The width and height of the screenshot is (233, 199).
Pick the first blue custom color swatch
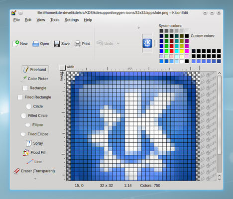(x=194, y=61)
